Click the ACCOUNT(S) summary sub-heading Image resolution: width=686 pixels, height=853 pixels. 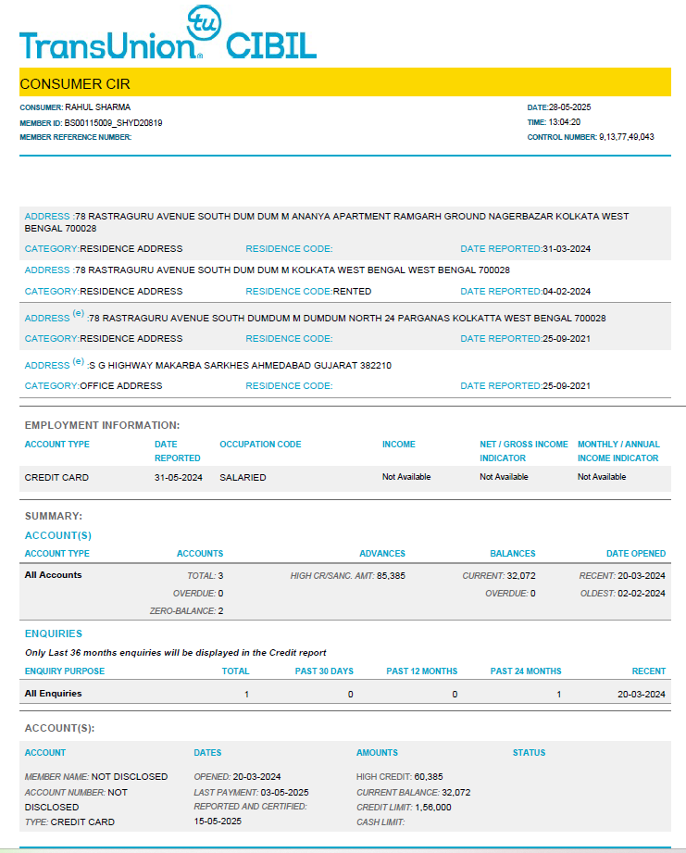57,535
